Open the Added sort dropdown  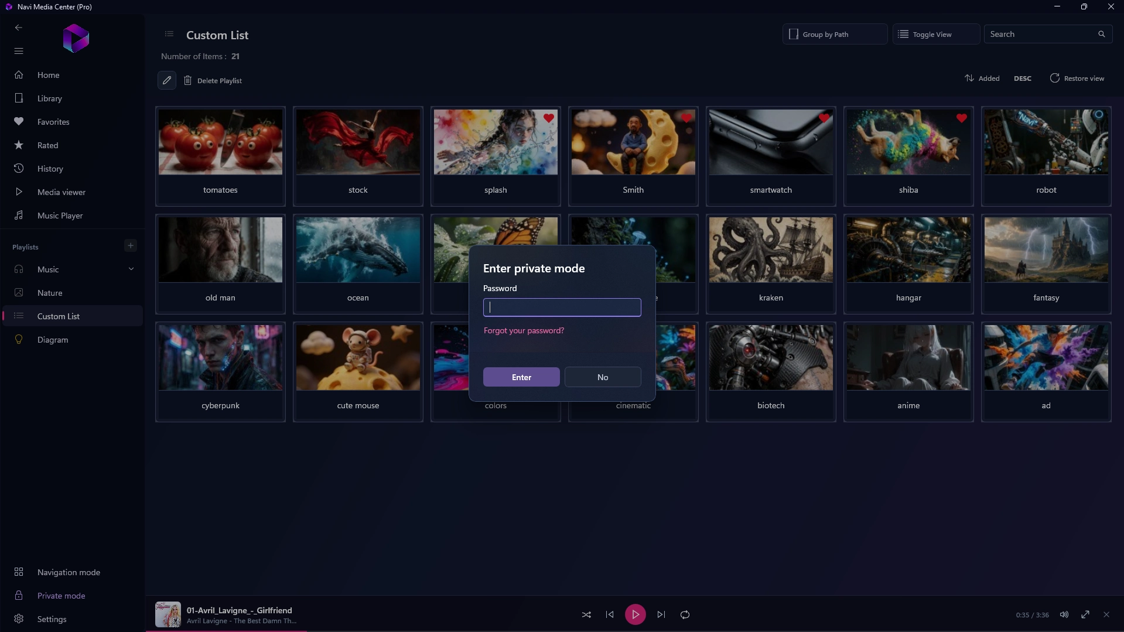point(982,78)
